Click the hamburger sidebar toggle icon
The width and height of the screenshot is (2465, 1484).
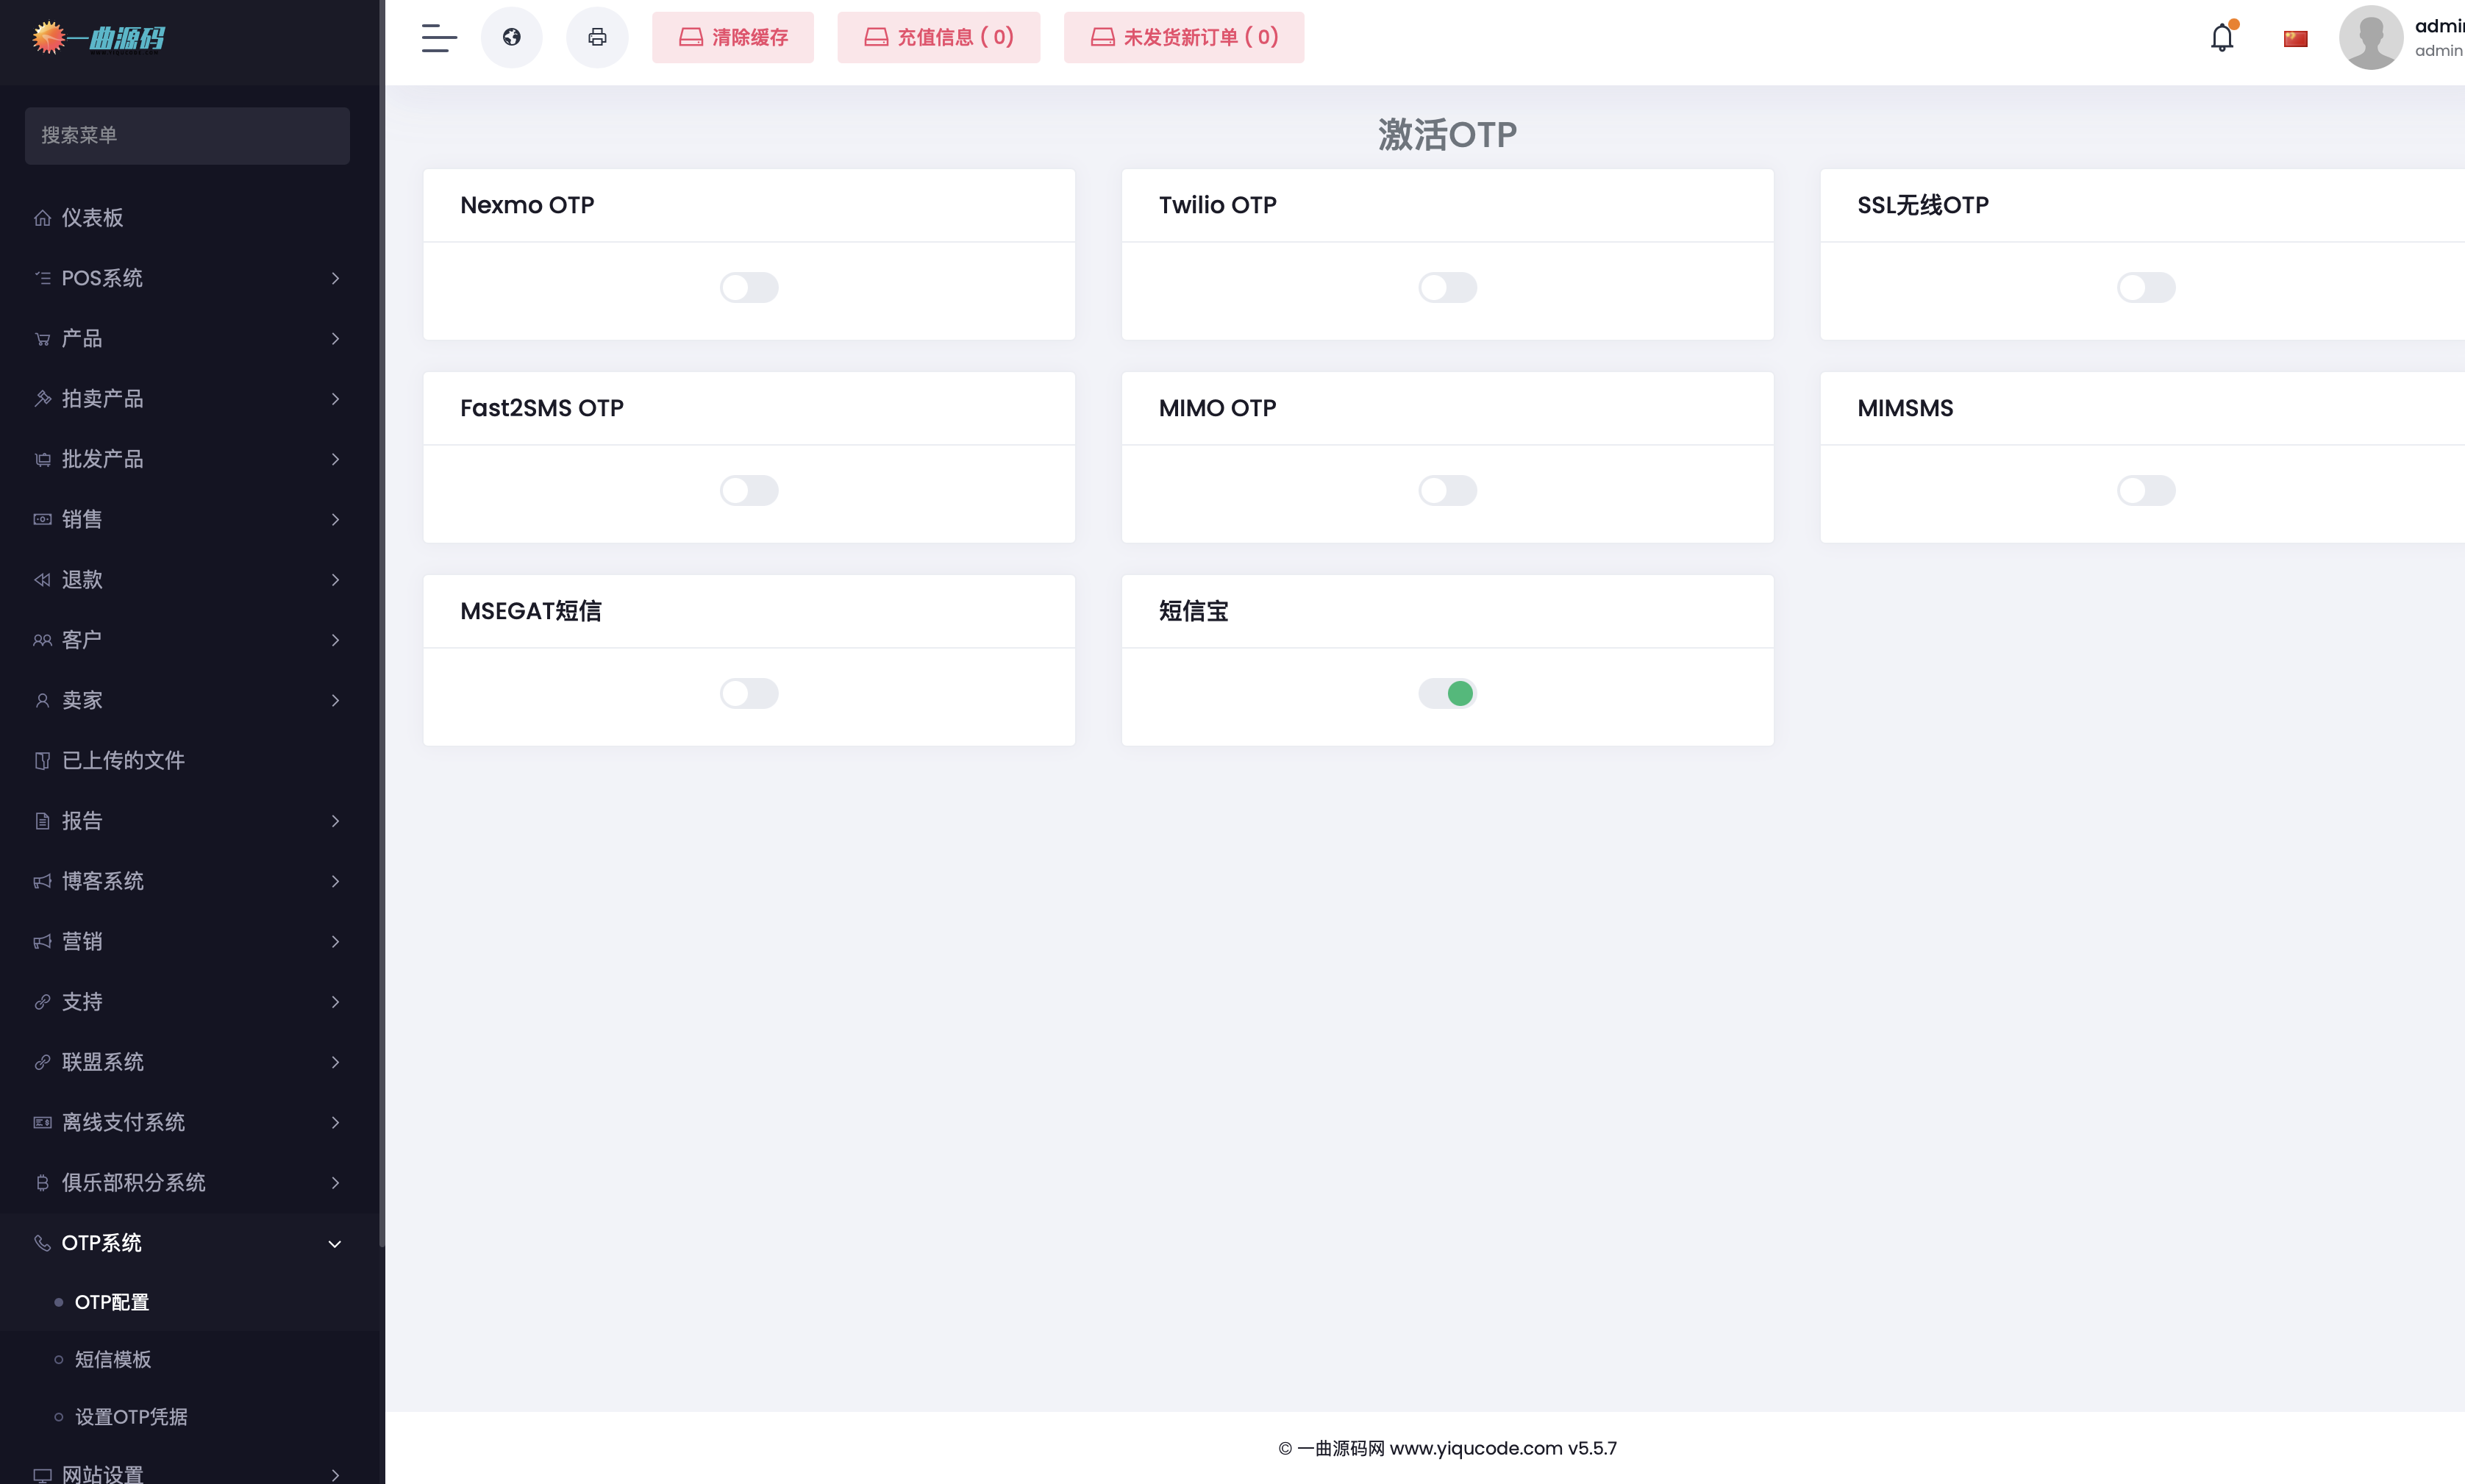439,37
